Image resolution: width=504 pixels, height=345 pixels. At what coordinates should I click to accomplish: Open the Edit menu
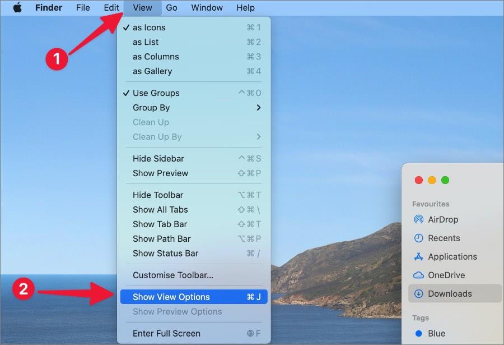click(111, 7)
